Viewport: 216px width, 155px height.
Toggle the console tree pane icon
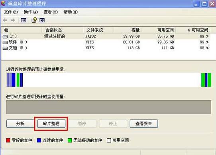point(24,20)
